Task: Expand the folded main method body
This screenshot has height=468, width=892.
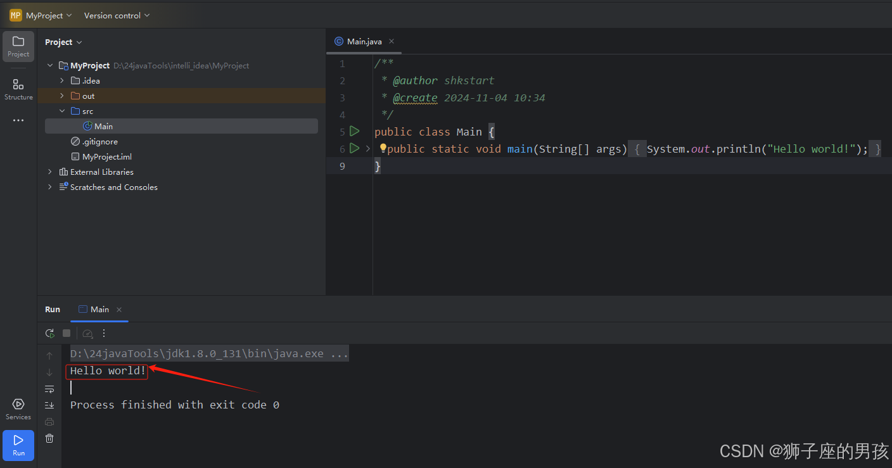Action: coord(367,148)
